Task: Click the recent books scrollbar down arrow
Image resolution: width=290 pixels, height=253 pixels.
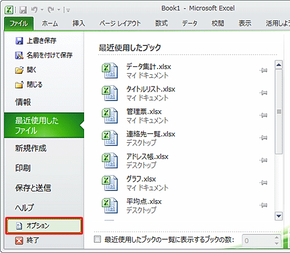Action: (278, 216)
